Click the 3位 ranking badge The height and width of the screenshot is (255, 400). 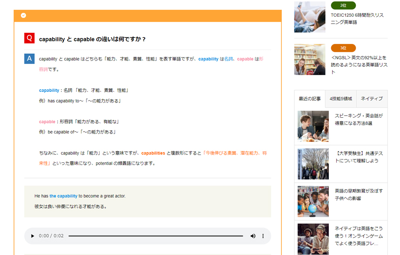coord(343,48)
